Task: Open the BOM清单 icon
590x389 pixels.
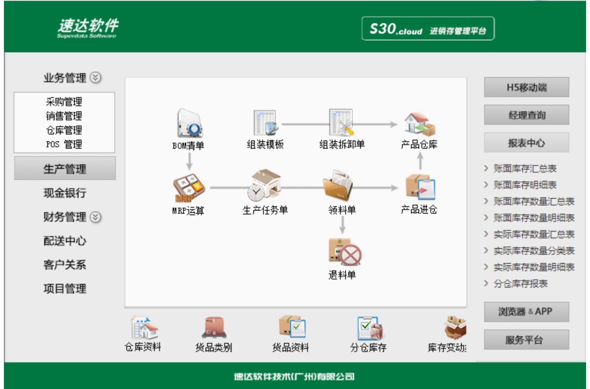Action: (190, 123)
